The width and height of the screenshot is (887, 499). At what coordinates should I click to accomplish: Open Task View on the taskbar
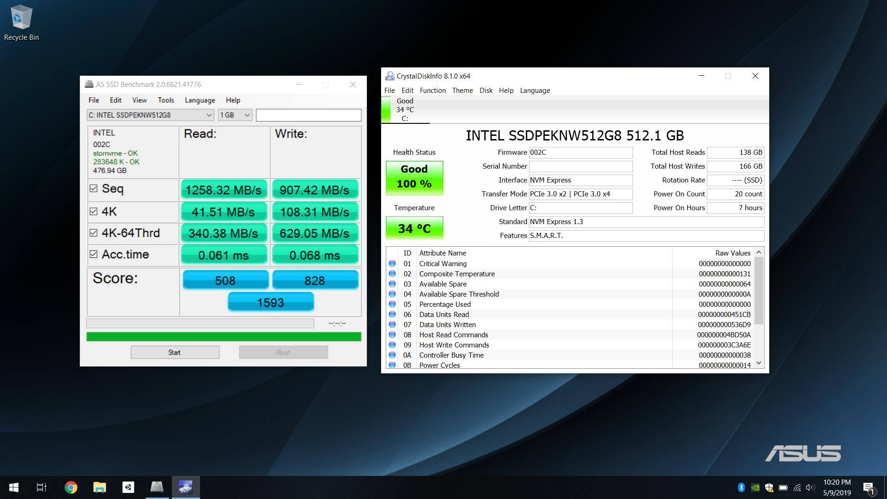(42, 487)
